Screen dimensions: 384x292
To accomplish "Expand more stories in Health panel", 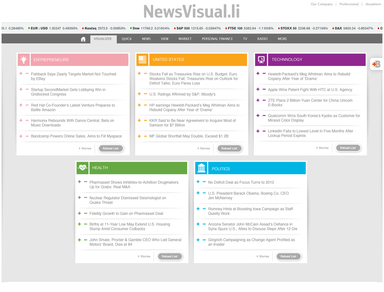I will click(x=144, y=256).
